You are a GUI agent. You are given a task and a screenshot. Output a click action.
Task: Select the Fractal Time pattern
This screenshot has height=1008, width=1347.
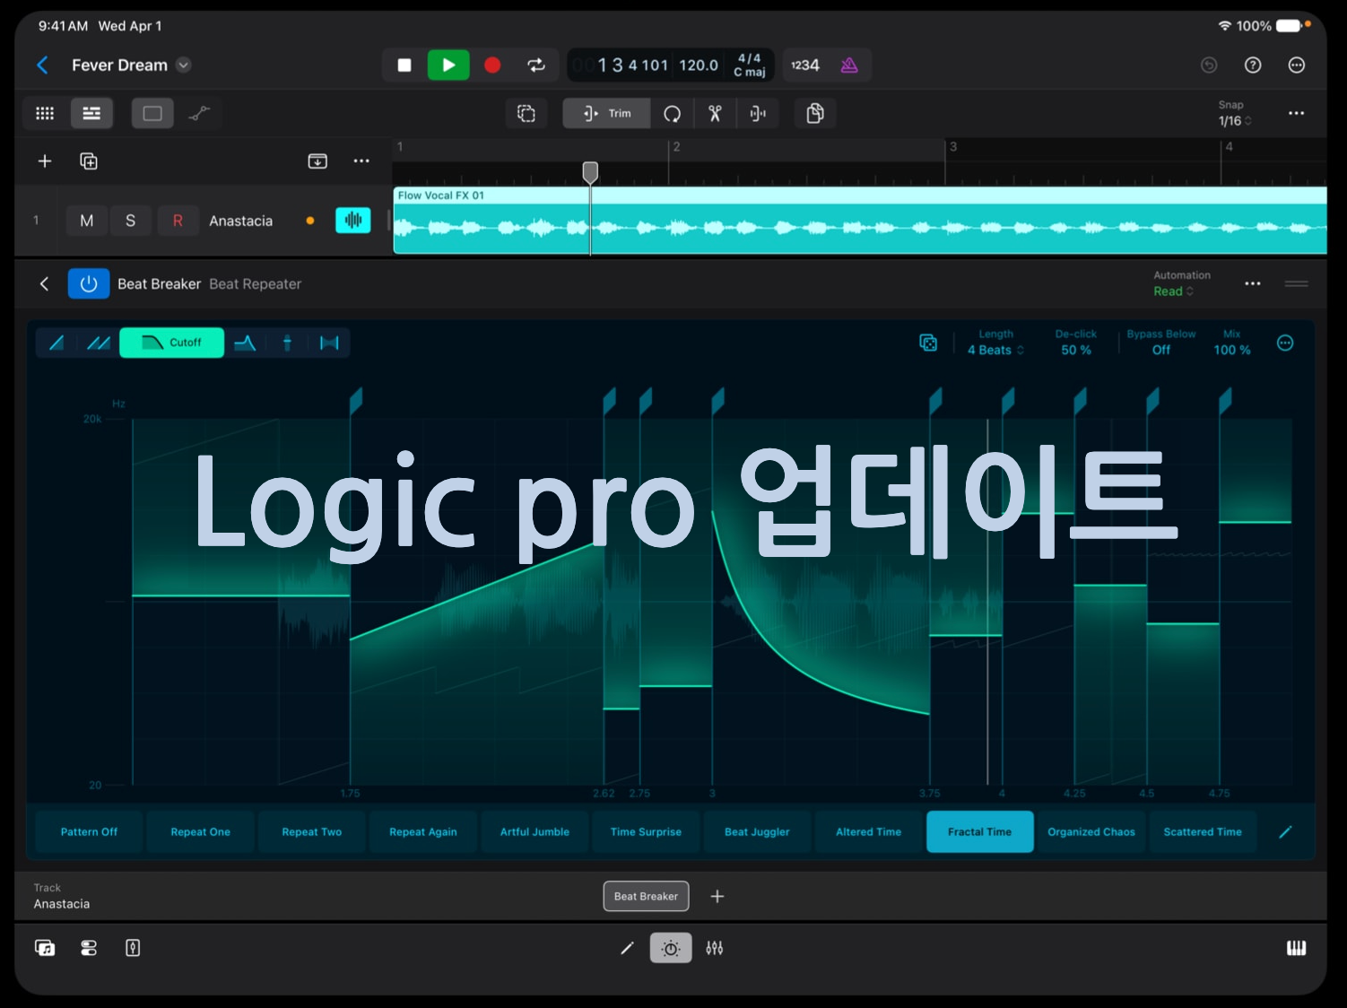click(979, 832)
